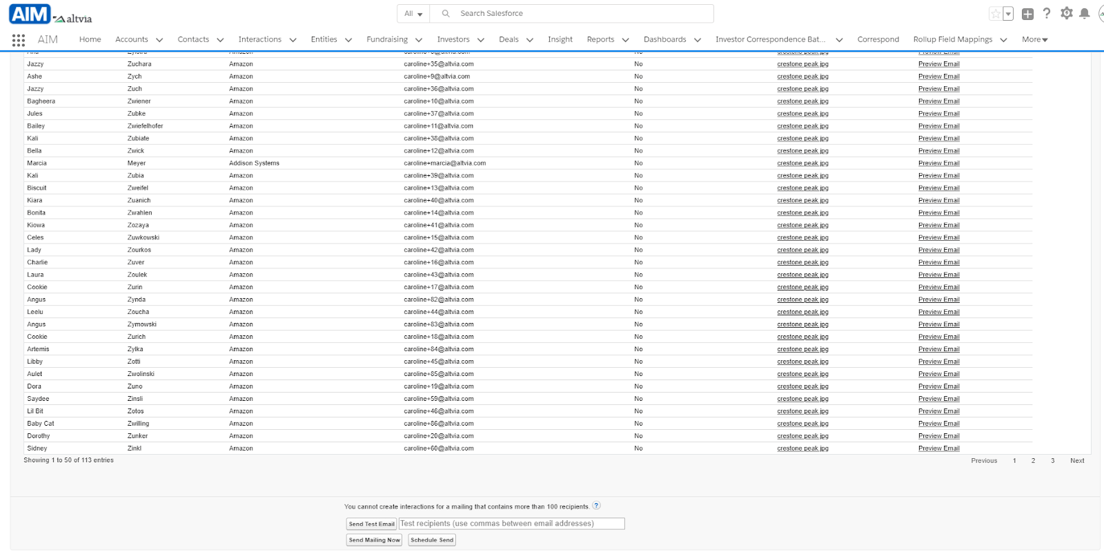Viewport: 1104px width, 552px height.
Task: Click the name Lil Bit in table
Action: 35,411
